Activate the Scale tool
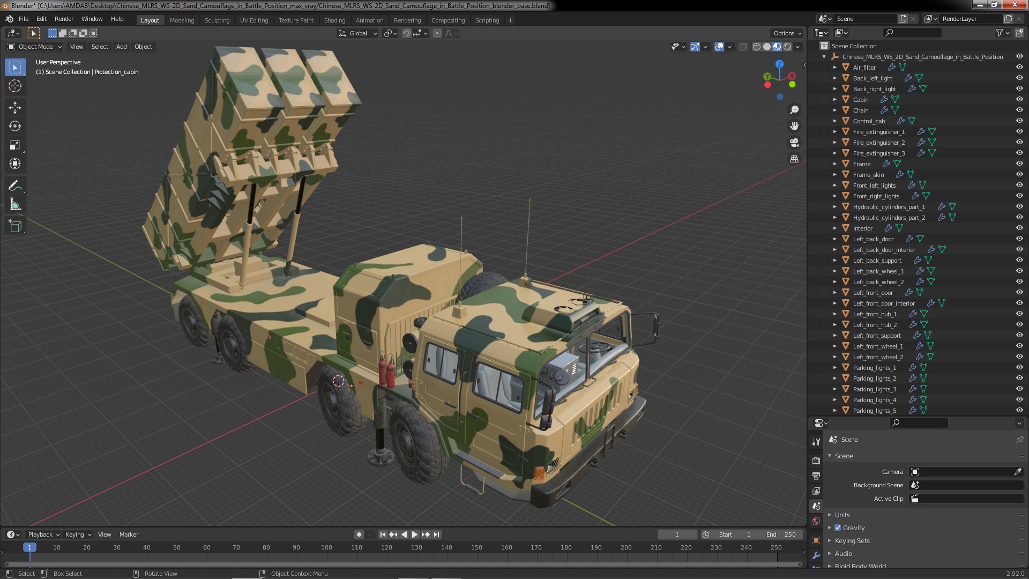The width and height of the screenshot is (1029, 579). coord(15,145)
